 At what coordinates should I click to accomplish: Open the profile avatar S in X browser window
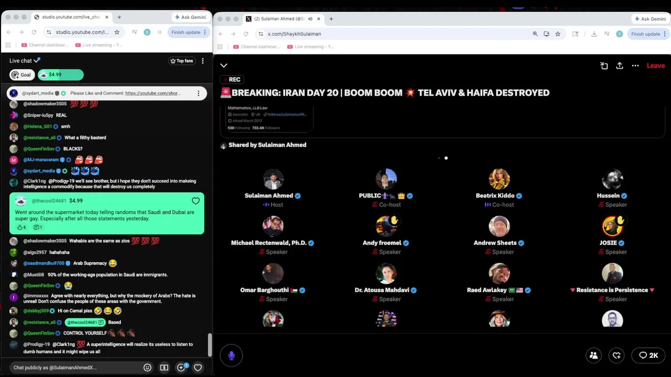(x=620, y=34)
